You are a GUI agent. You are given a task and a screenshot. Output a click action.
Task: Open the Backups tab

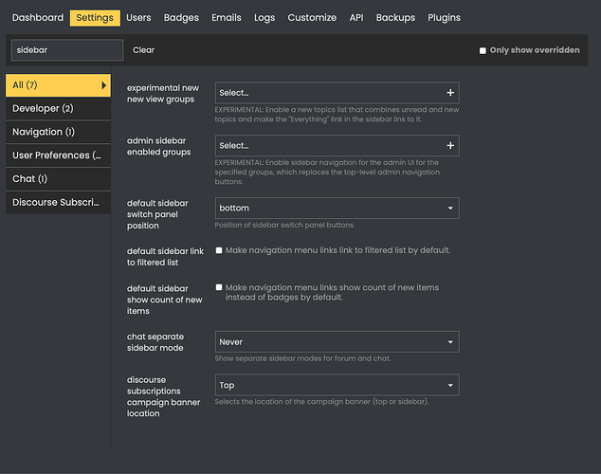[395, 18]
